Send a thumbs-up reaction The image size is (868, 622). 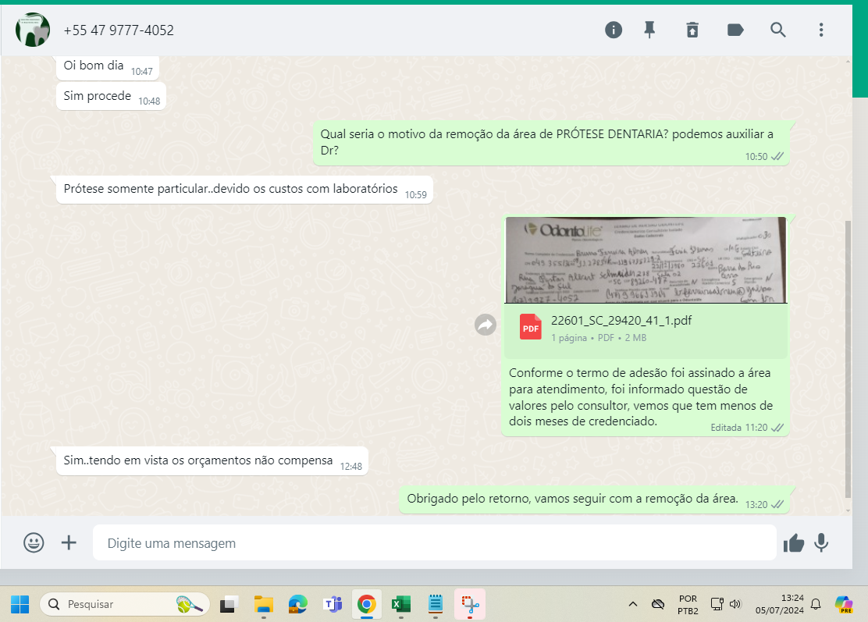(x=793, y=543)
